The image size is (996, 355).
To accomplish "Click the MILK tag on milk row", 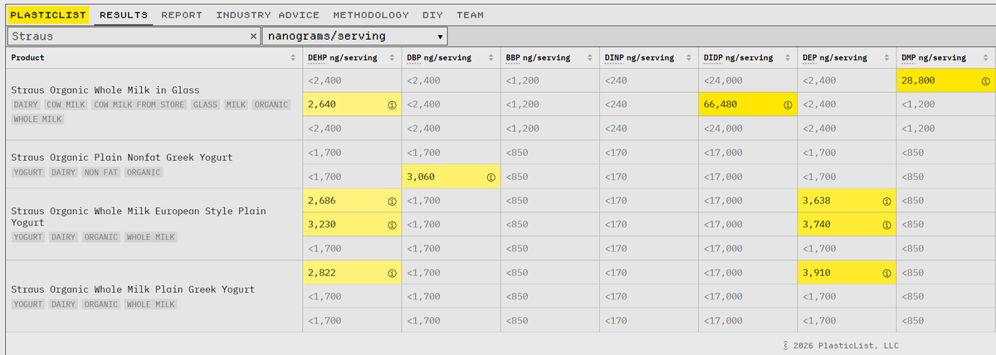I will pyautogui.click(x=236, y=105).
